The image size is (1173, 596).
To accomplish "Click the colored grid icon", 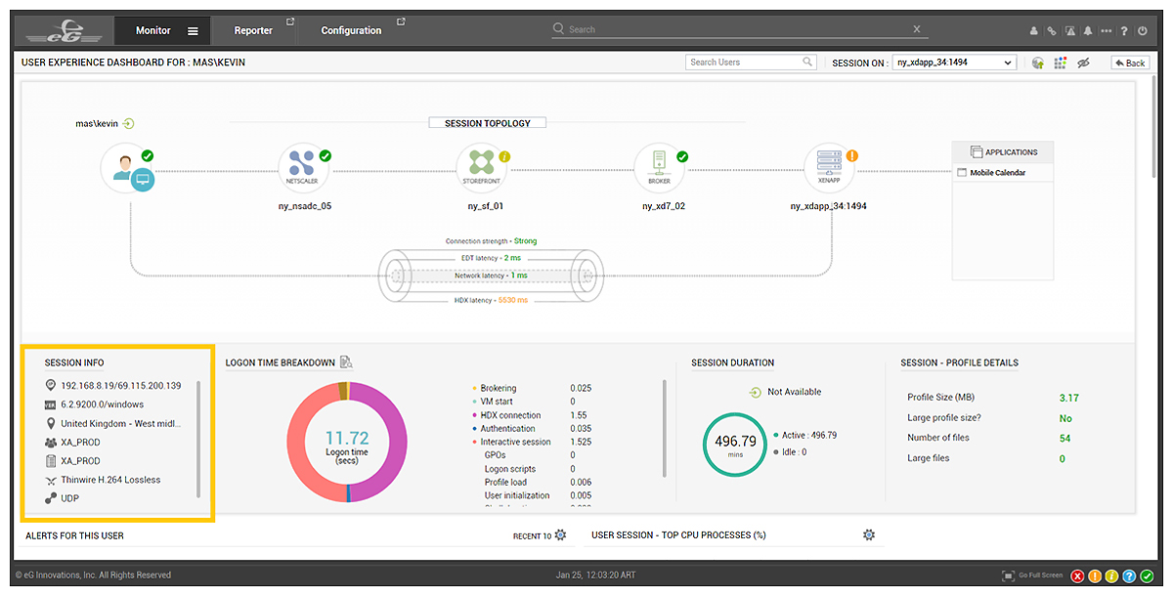I will (1061, 63).
